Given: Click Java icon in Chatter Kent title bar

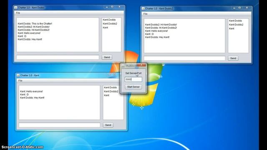Looking at the screenshot, I should click(x=18, y=75).
